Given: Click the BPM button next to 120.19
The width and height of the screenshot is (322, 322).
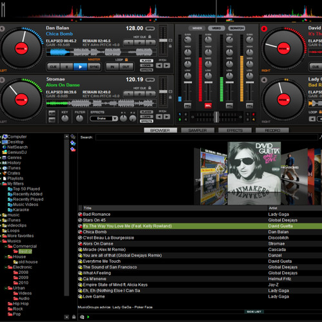Looking at the screenshot, I should [150, 80].
